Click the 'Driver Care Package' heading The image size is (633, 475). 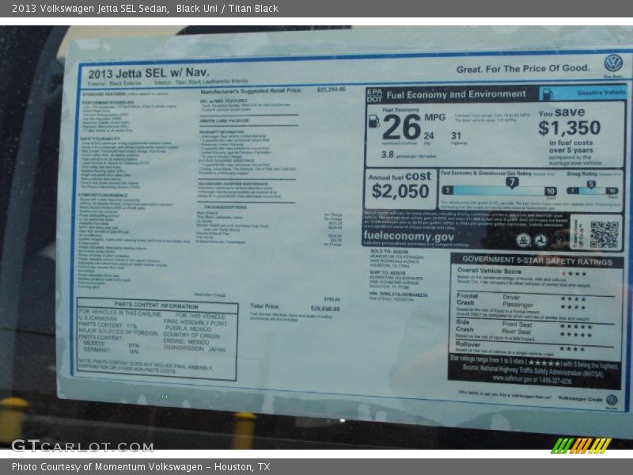click(224, 120)
